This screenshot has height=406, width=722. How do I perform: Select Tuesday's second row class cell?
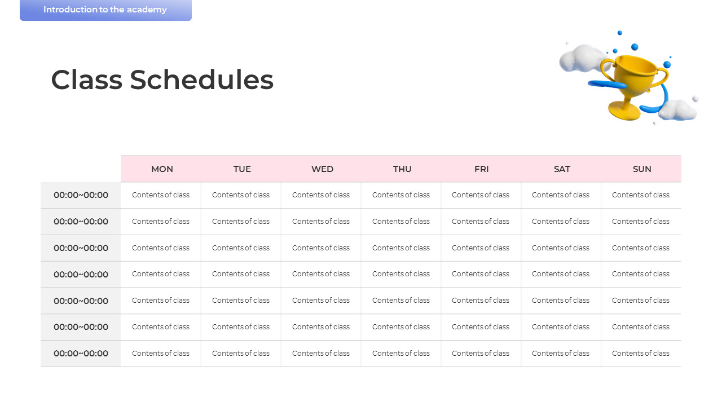point(241,222)
